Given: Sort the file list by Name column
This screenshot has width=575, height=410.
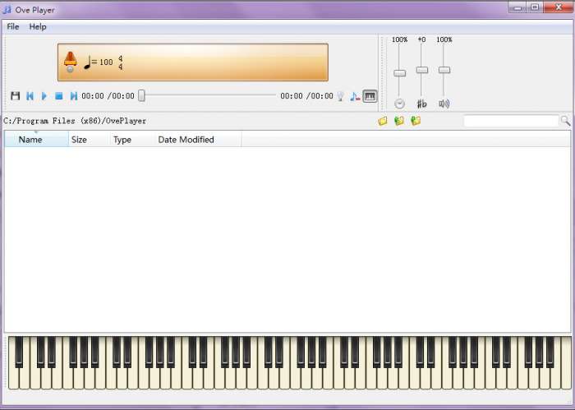Looking at the screenshot, I should [x=36, y=140].
